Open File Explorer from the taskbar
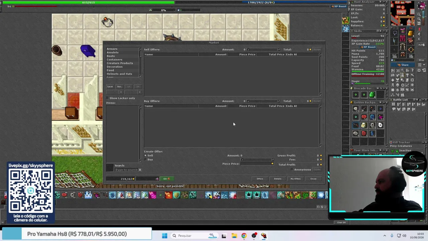The image size is (428, 241). (234, 236)
